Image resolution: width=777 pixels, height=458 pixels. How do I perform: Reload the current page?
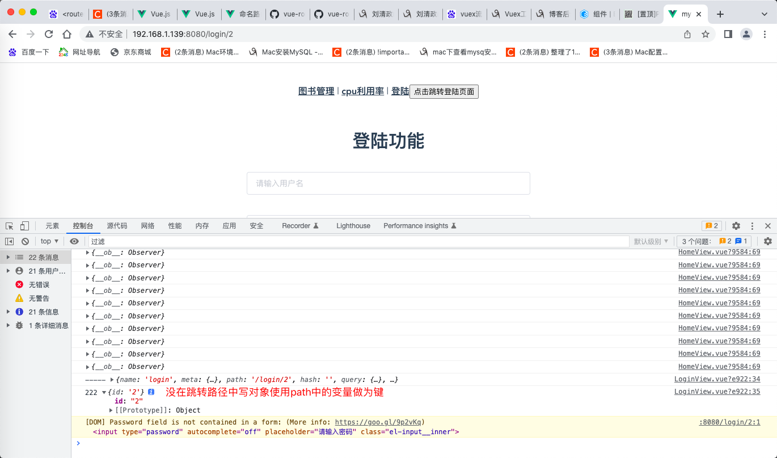(49, 34)
